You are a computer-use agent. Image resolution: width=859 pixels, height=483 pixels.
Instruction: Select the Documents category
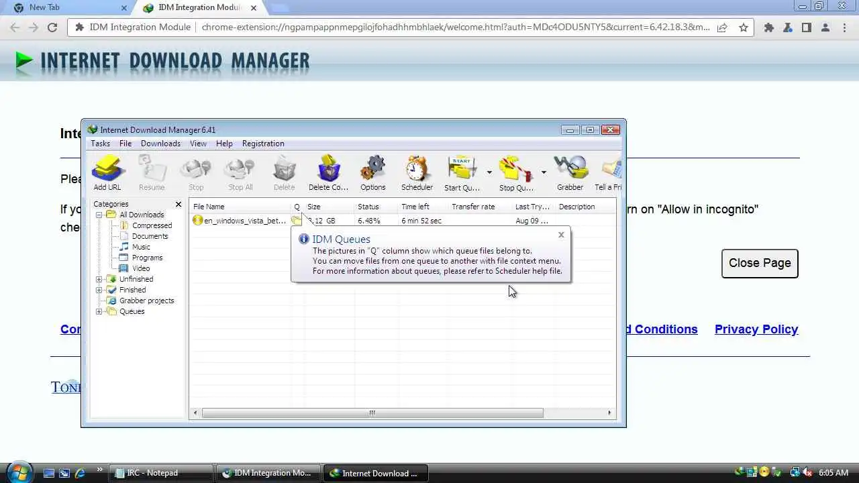click(x=150, y=236)
